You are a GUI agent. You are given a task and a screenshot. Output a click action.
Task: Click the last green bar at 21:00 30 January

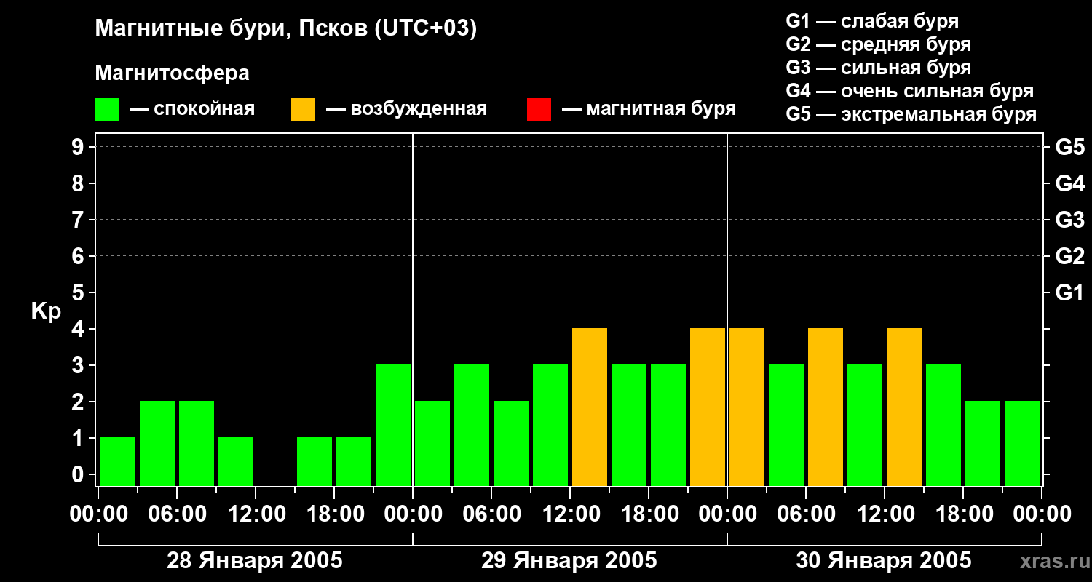1022,443
